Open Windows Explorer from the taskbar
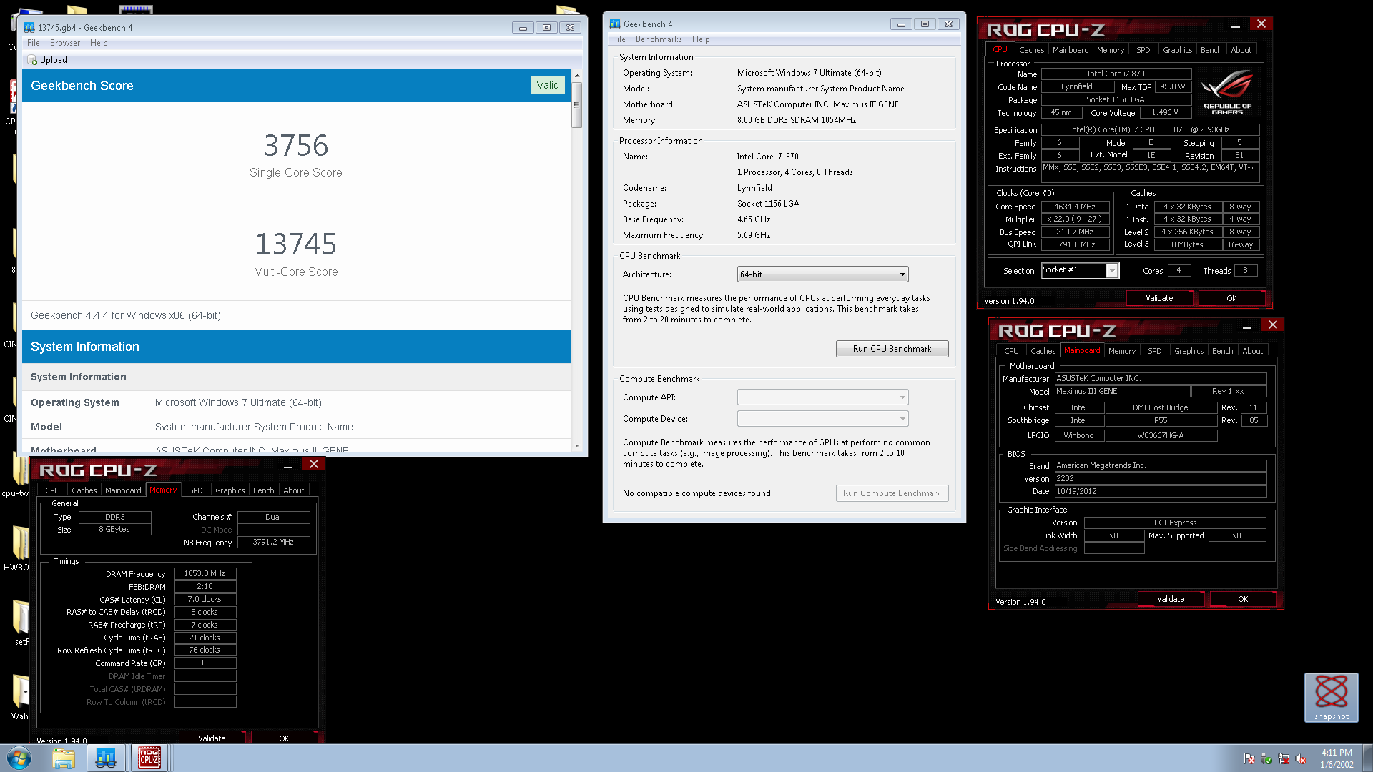This screenshot has width=1373, height=772. click(64, 758)
